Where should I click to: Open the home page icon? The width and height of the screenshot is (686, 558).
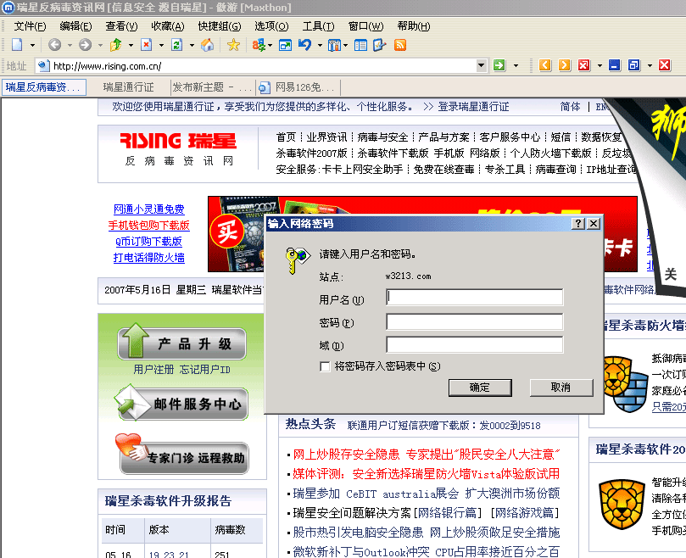(208, 45)
